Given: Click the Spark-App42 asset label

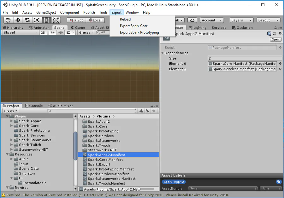Looking at the screenshot, I should tap(174, 182).
